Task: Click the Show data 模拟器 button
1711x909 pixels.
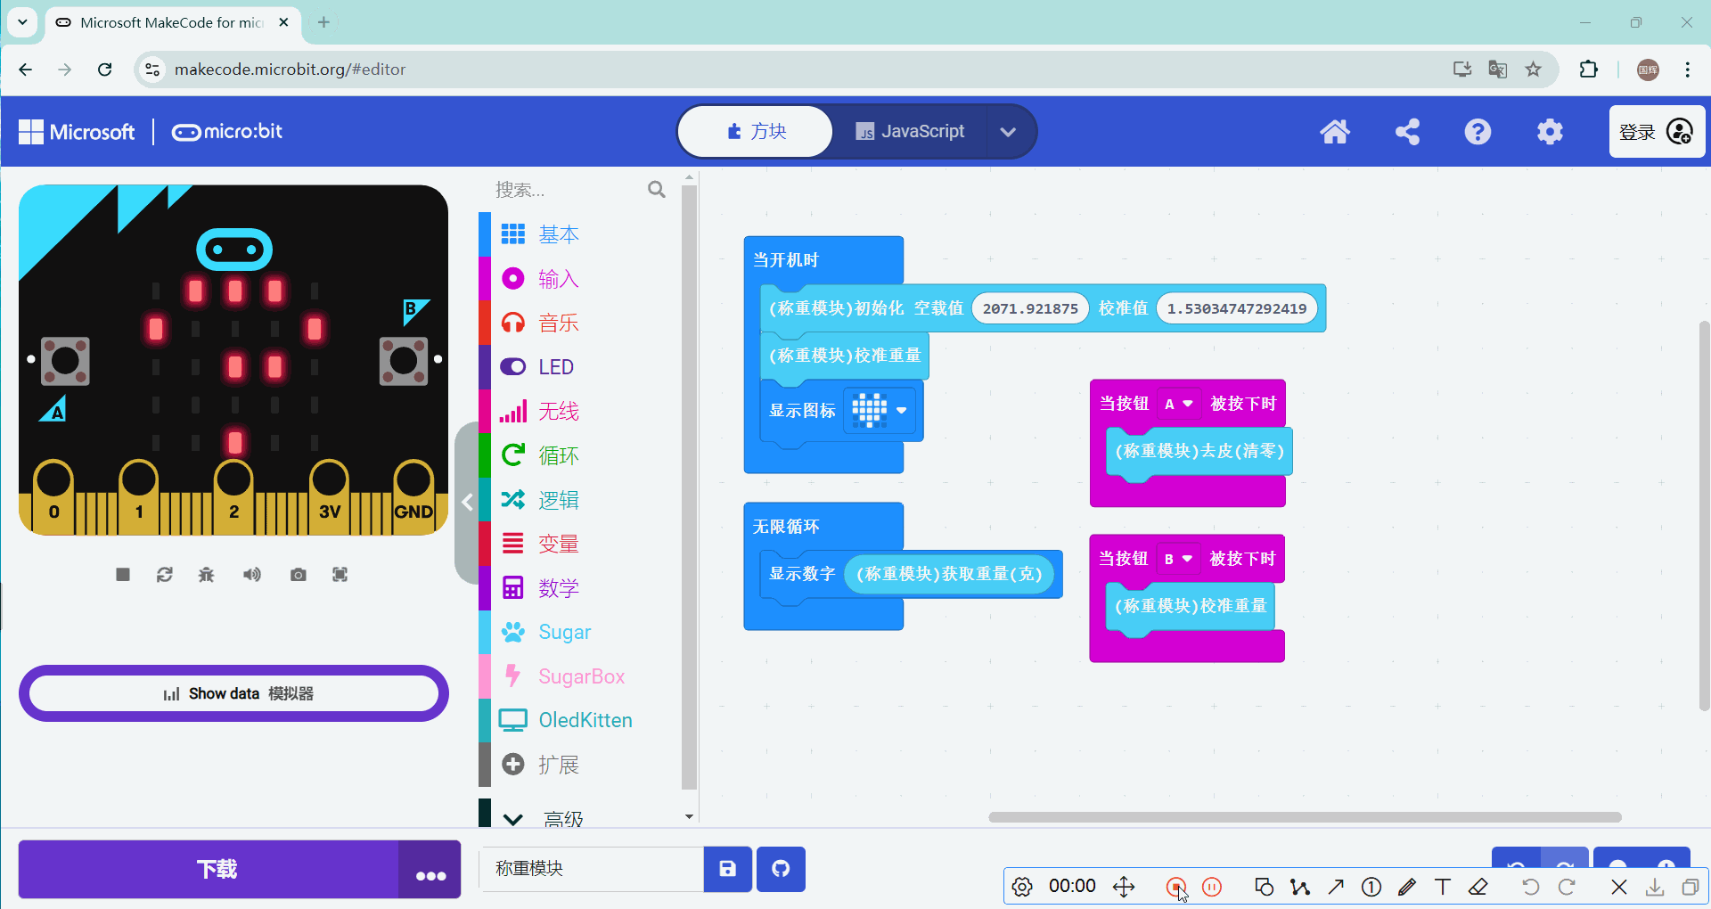Action: (x=233, y=693)
